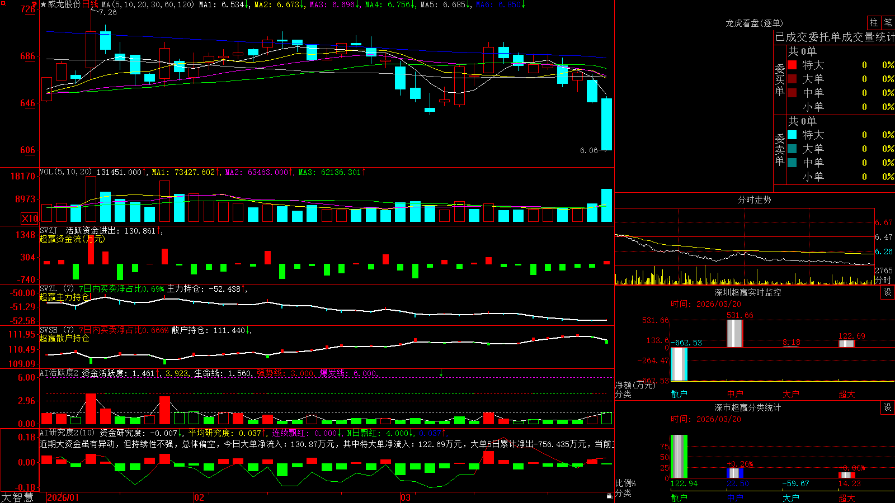This screenshot has width=895, height=503.
Task: Click the VOL(5,10,20) indicator label
Action: (65, 172)
